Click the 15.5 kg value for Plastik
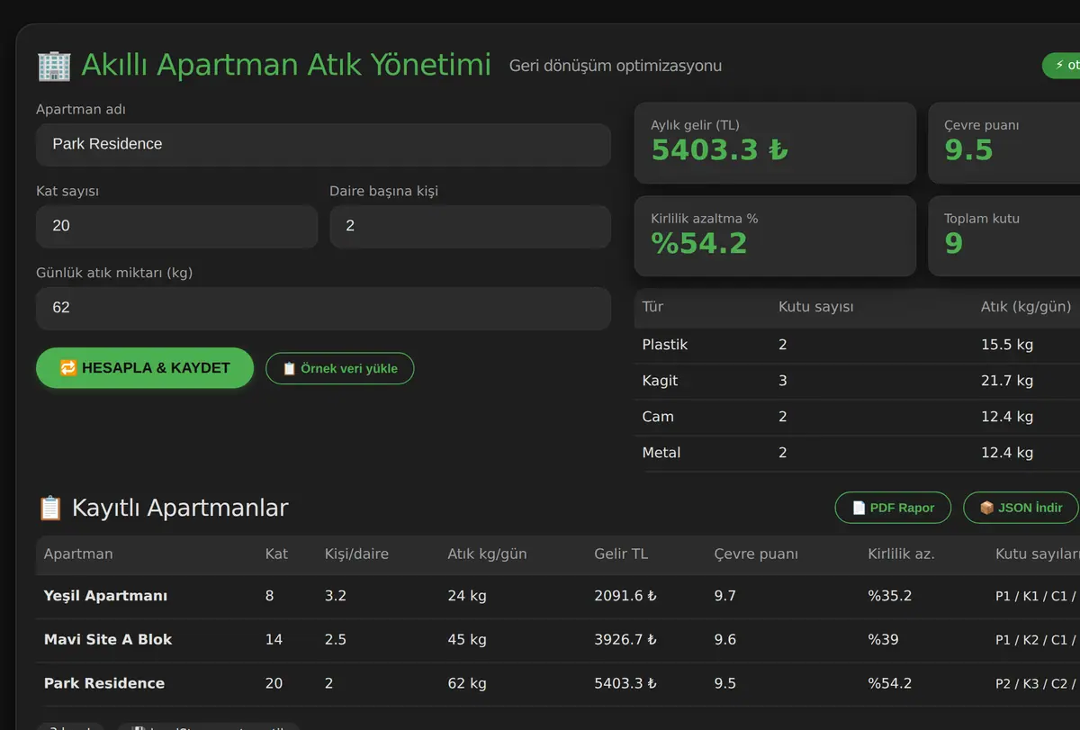The width and height of the screenshot is (1080, 730). click(x=1007, y=345)
